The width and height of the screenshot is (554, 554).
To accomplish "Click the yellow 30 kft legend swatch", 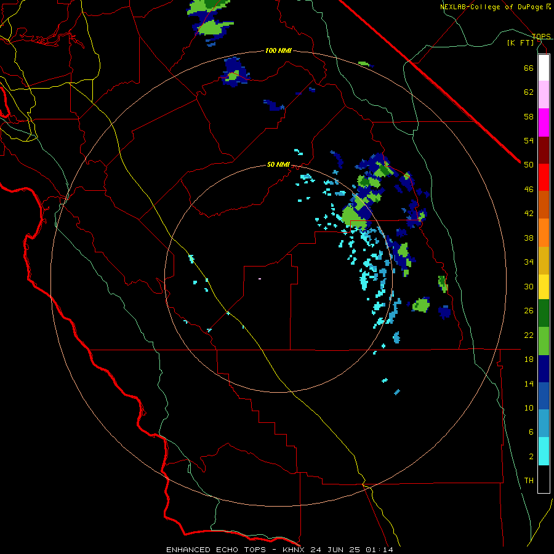I will click(x=544, y=287).
